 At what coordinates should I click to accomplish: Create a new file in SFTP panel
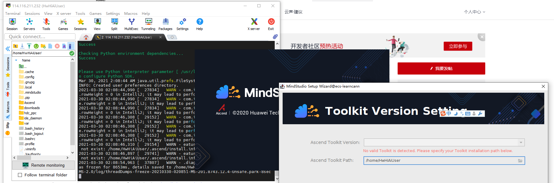[50, 46]
